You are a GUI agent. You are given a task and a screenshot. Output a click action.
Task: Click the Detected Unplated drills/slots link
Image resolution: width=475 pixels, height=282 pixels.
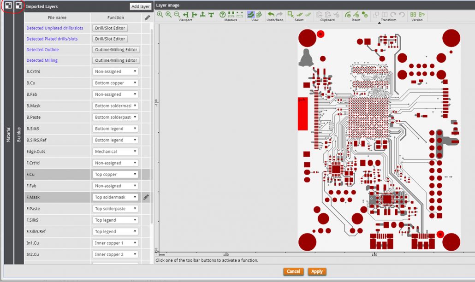[55, 28]
